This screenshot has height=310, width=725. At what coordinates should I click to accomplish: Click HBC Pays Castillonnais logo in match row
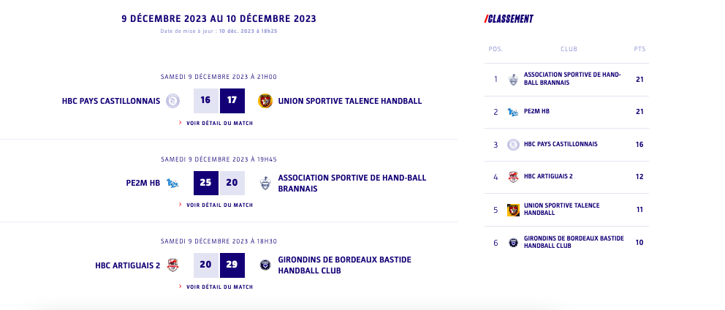173,101
